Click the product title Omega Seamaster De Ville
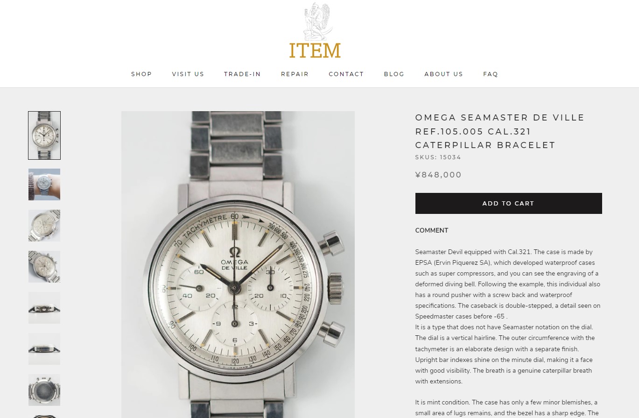Screen dimensions: 639x418 pos(500,131)
